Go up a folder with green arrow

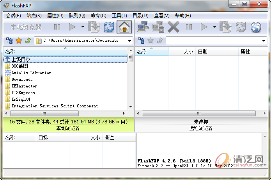click(x=28, y=41)
